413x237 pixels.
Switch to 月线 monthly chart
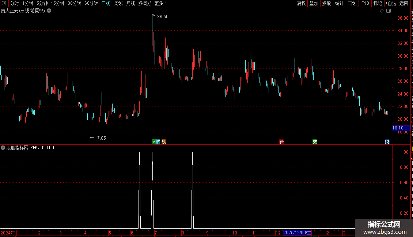(130, 3)
